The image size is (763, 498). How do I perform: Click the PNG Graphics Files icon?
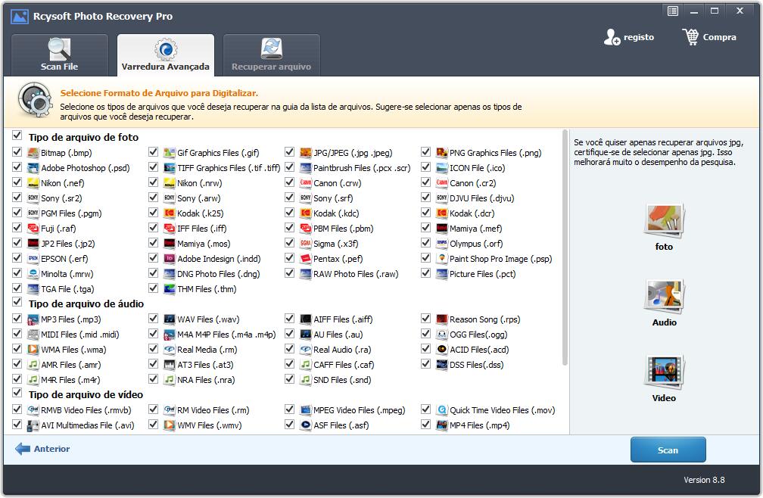pos(442,153)
